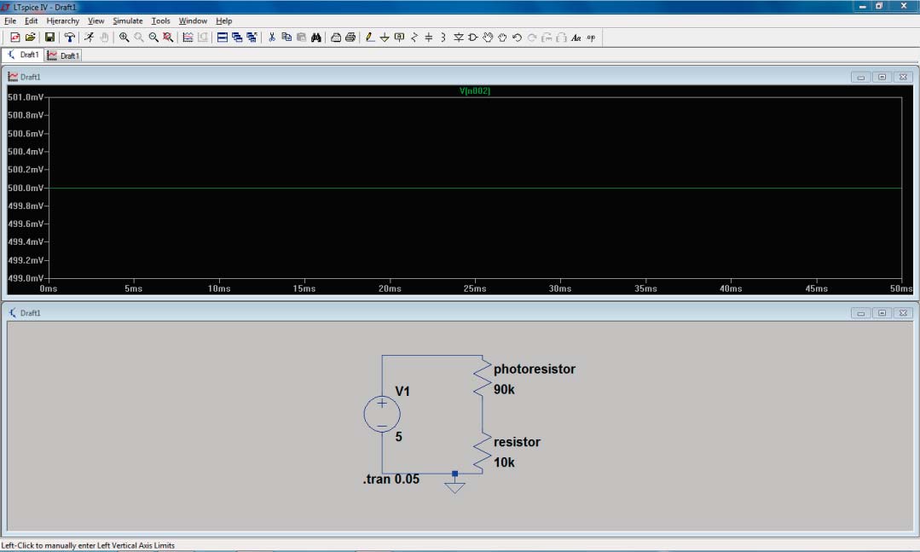The image size is (920, 552).
Task: Open Find with the binoculars icon
Action: (316, 38)
